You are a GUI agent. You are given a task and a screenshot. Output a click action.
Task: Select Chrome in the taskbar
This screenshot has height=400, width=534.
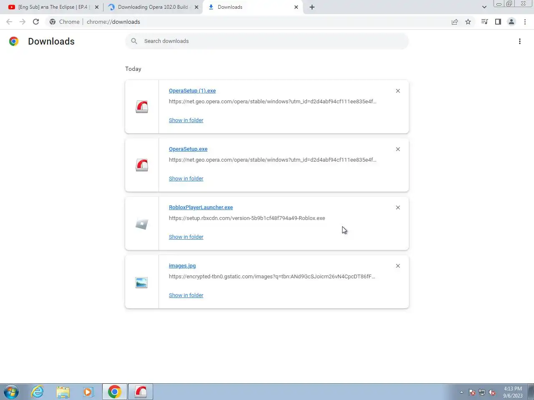tap(115, 392)
